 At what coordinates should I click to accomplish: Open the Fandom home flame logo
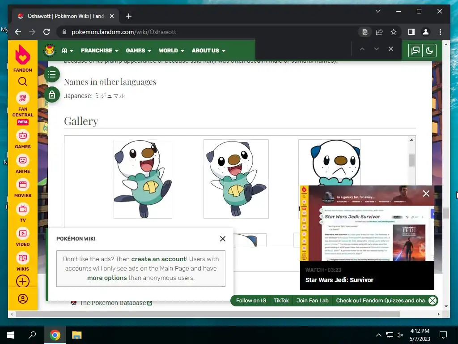click(x=23, y=55)
